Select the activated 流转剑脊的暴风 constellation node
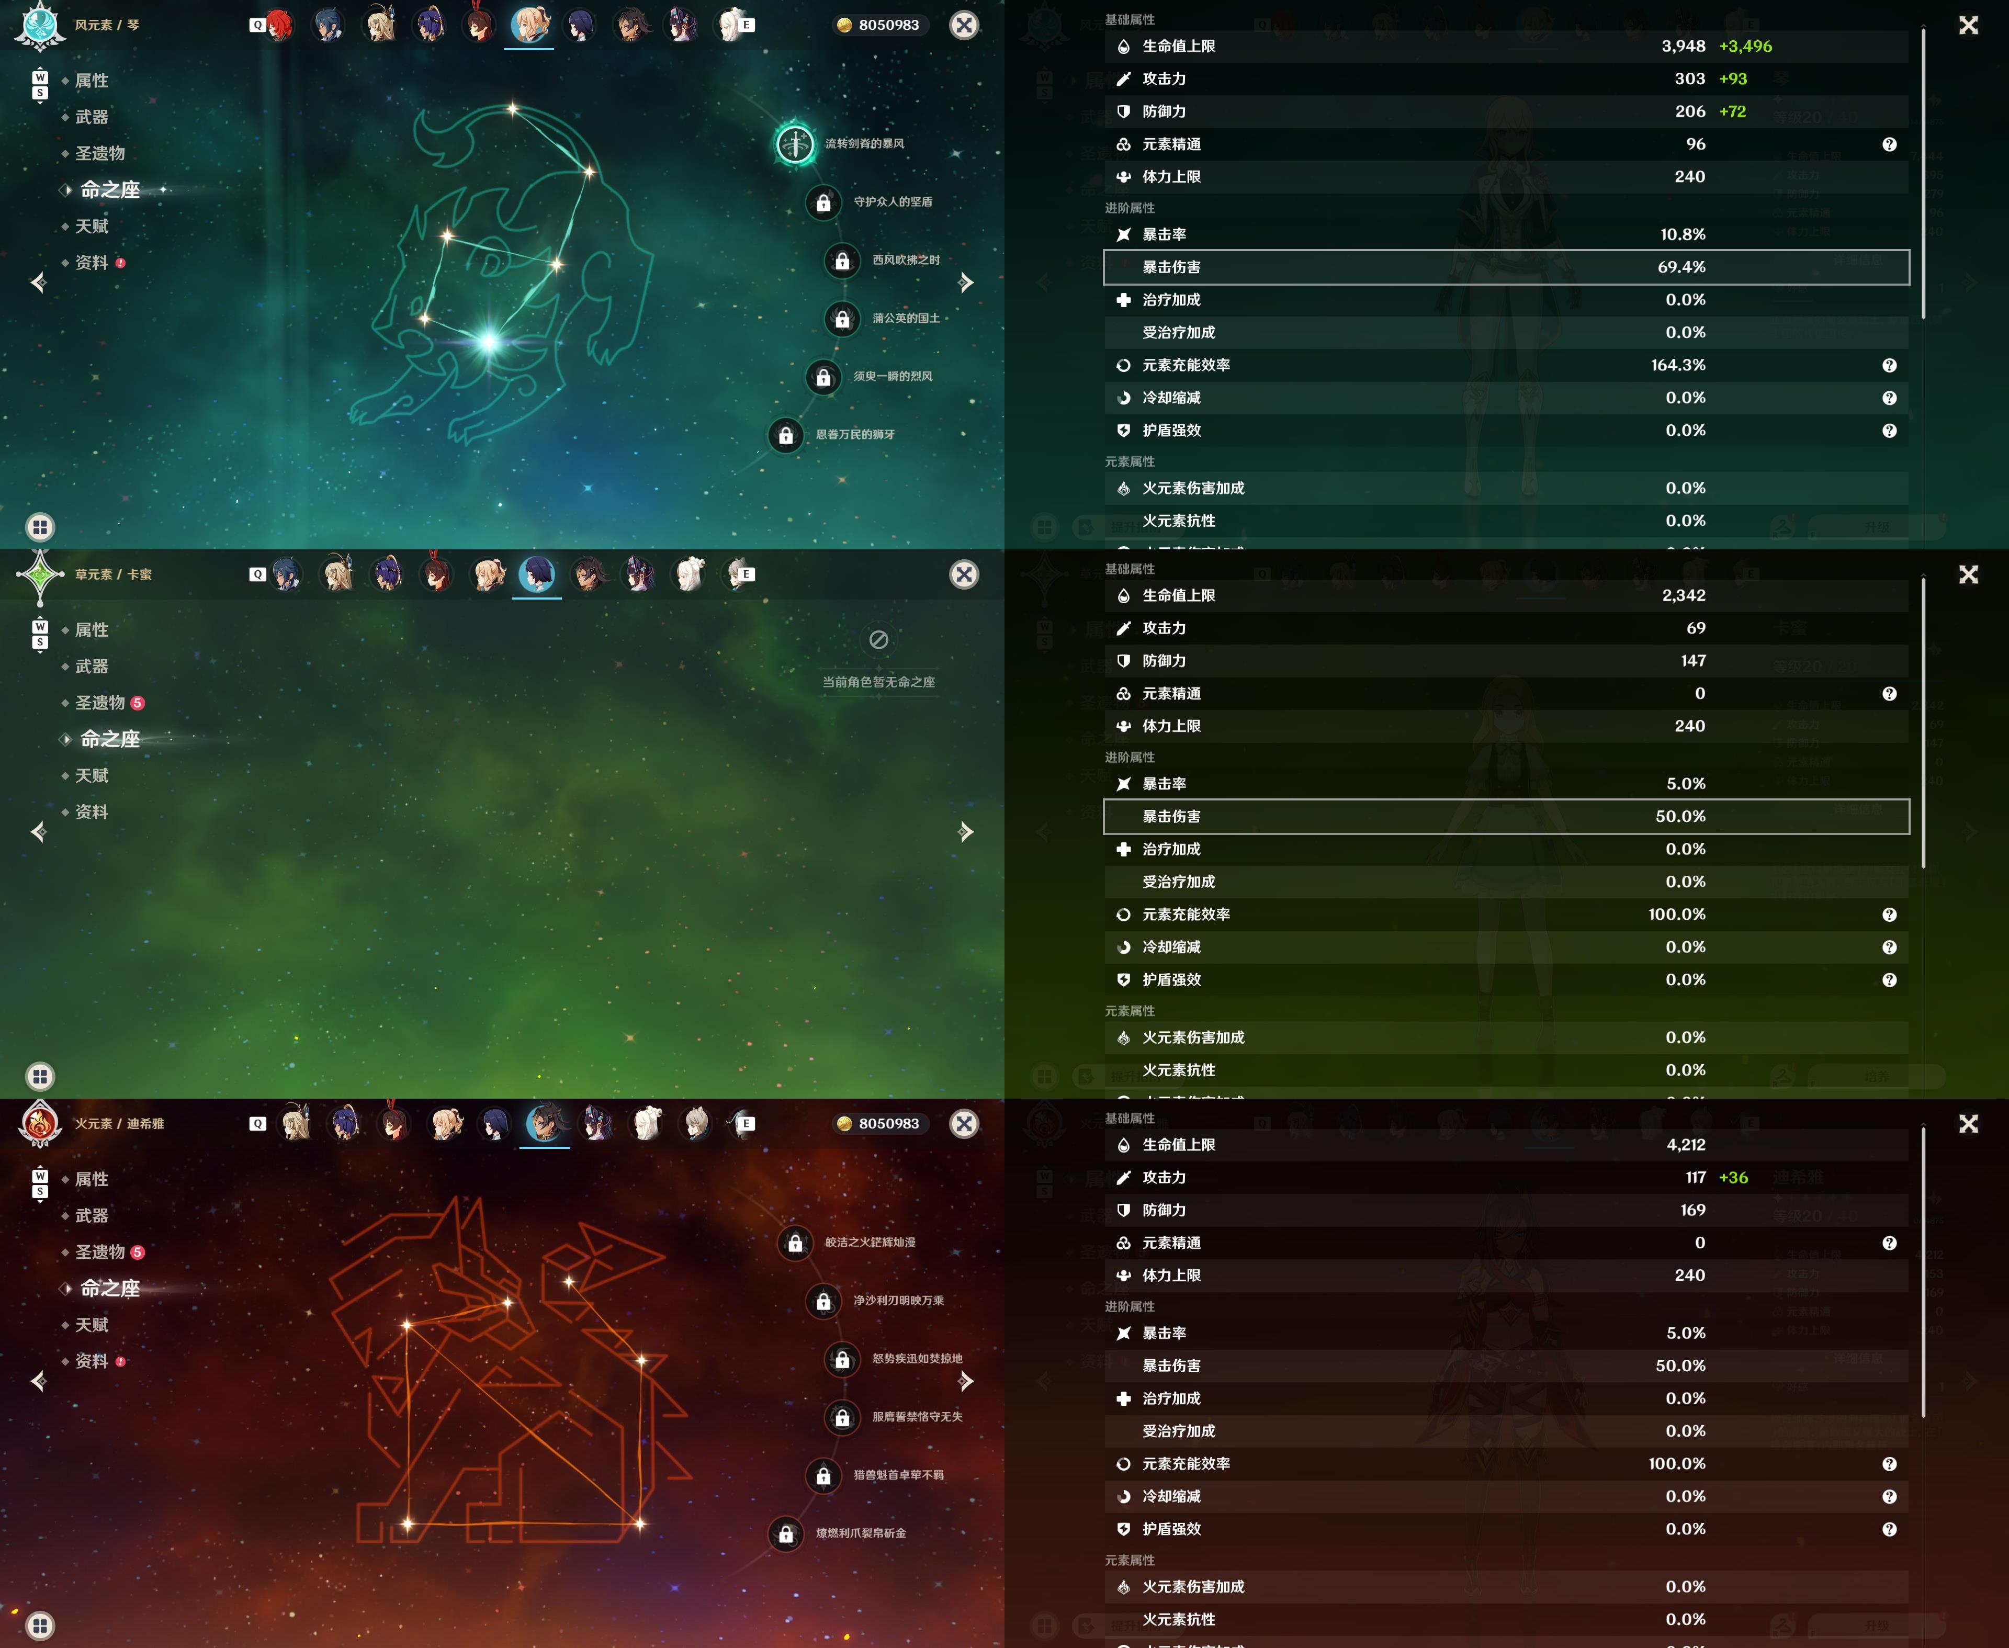 click(796, 144)
